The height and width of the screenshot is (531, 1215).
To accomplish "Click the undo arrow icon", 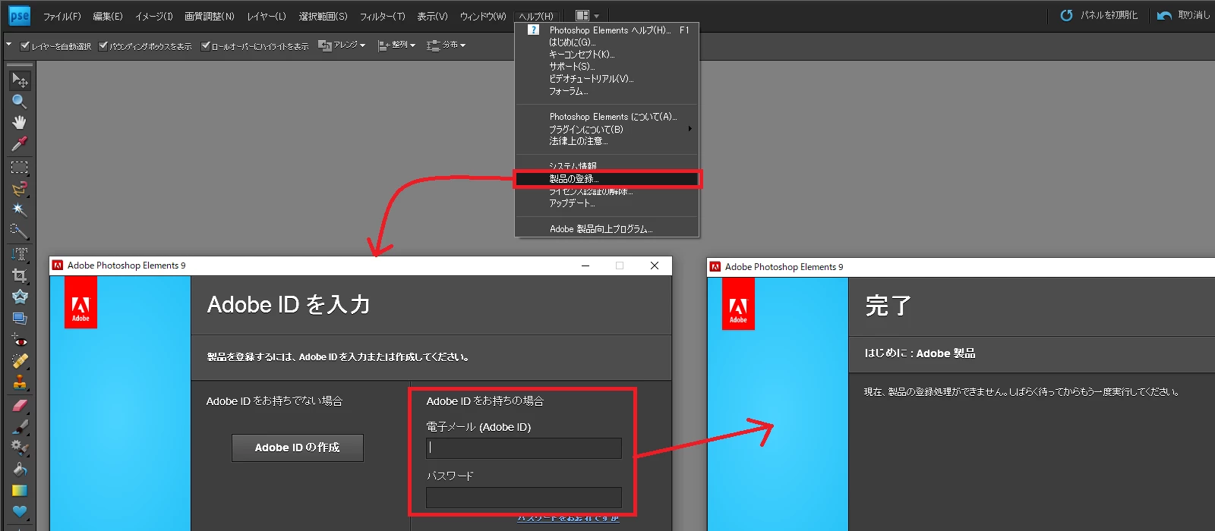I will (x=1164, y=15).
